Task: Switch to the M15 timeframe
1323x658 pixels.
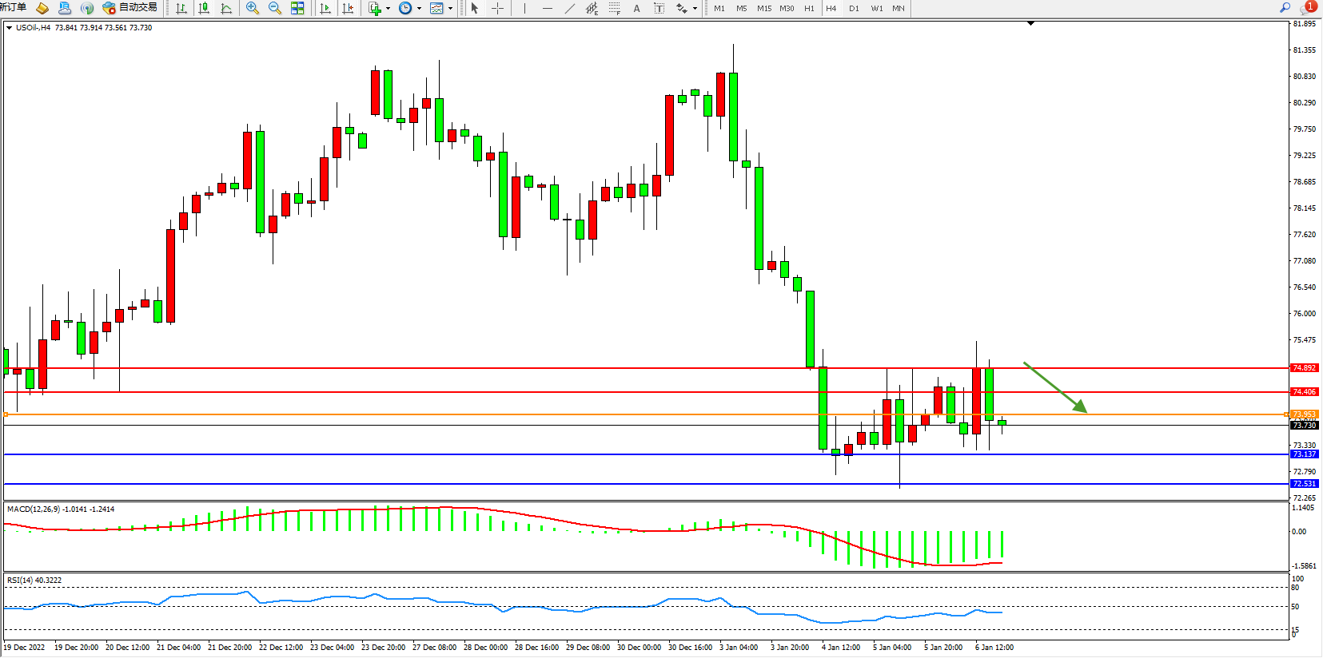Action: pos(764,8)
